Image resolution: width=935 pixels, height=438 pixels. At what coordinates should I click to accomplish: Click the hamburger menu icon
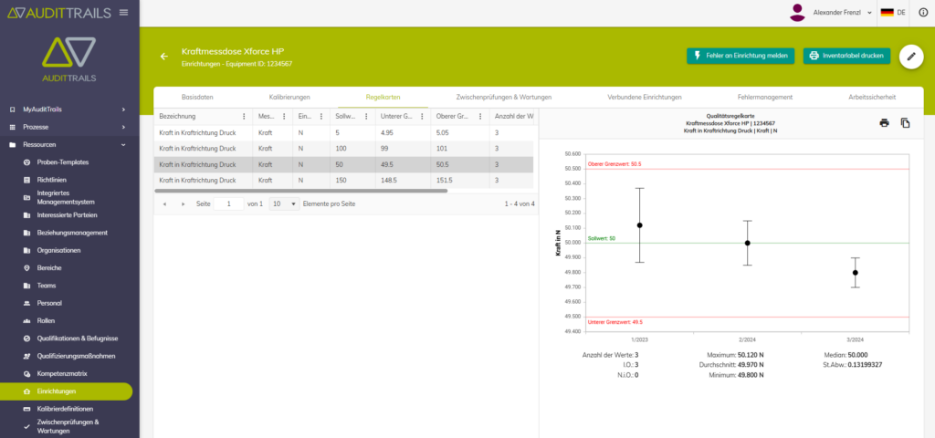click(x=123, y=13)
